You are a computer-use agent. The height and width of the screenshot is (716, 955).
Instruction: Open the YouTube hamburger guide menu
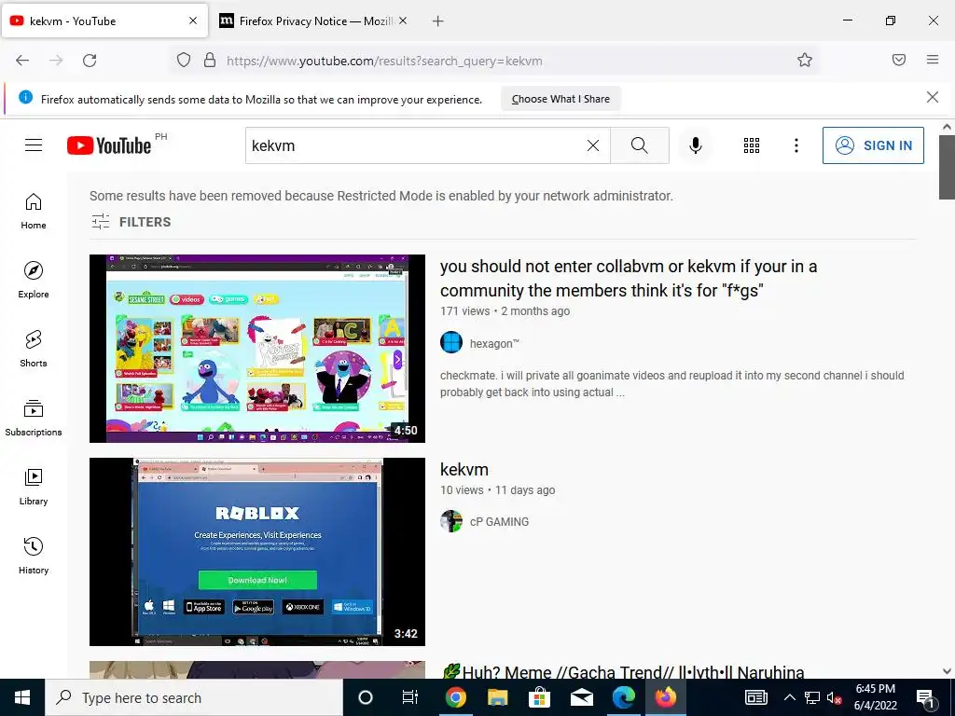(x=34, y=145)
